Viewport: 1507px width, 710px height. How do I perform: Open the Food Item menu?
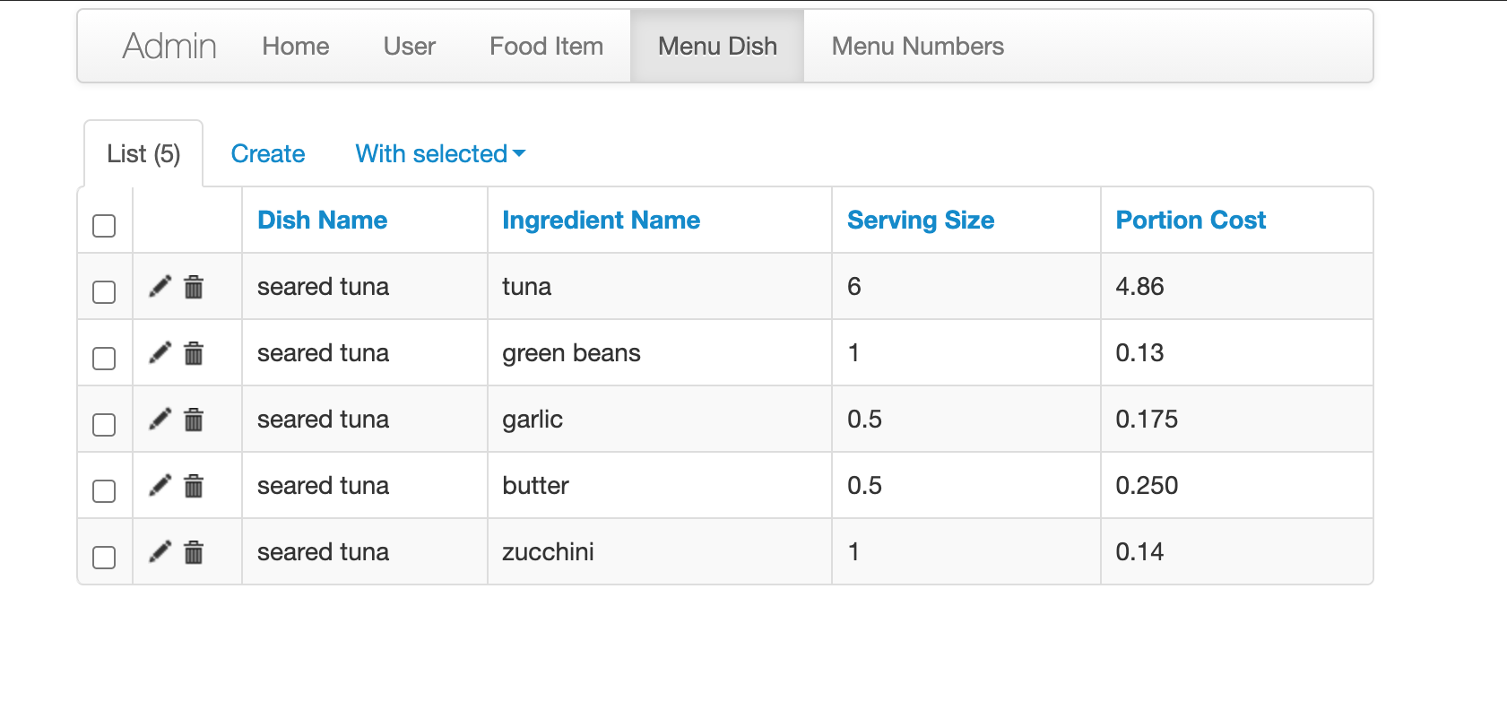(x=546, y=47)
